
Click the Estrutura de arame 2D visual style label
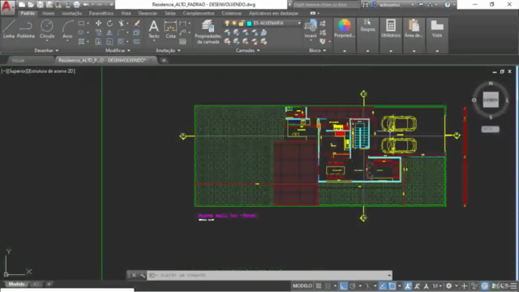coord(51,71)
